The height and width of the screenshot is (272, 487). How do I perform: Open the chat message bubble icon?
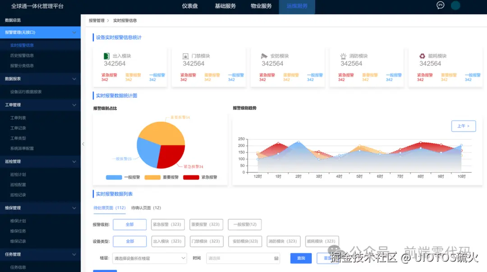(x=440, y=5)
